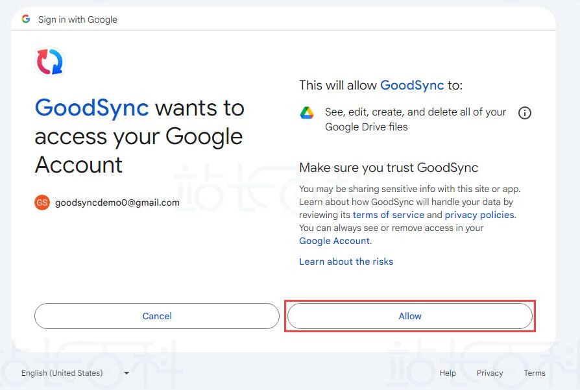Image resolution: width=580 pixels, height=390 pixels.
Task: Click the Google G logo
Action: [26, 19]
